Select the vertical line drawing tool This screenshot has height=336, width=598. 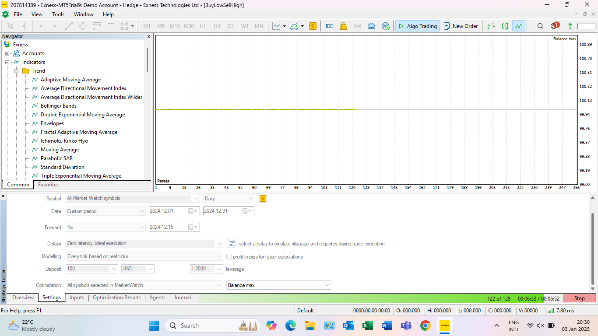tap(41, 26)
